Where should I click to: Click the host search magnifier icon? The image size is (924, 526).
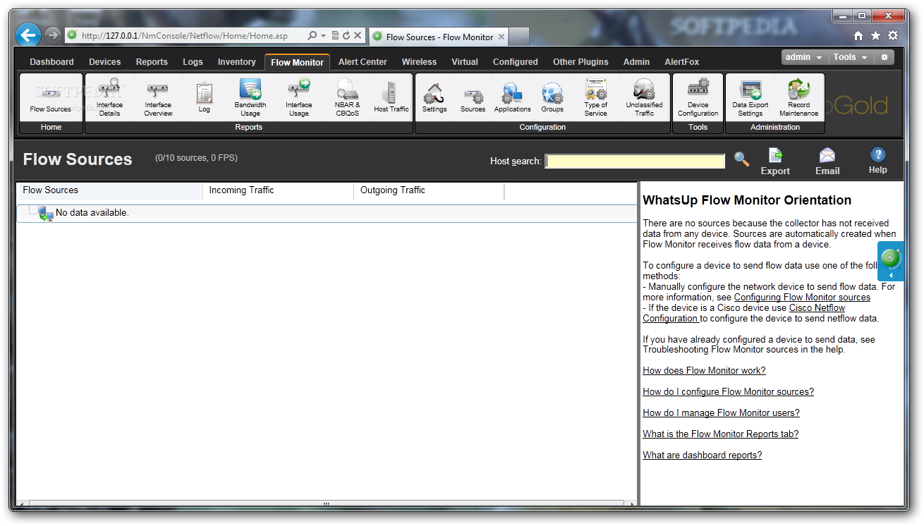pyautogui.click(x=741, y=160)
